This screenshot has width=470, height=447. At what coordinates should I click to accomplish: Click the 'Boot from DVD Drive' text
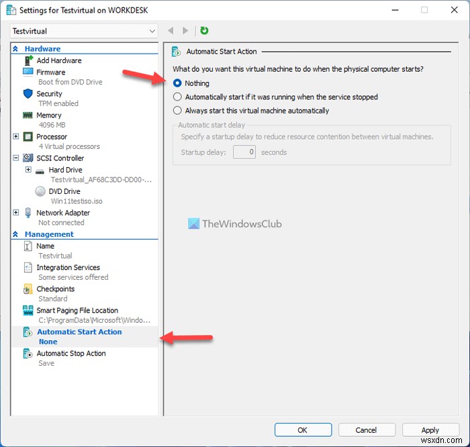(x=70, y=82)
